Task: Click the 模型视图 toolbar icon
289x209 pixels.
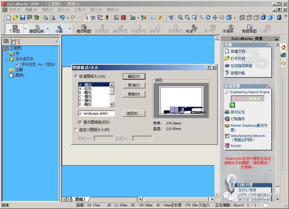Action: point(84,29)
